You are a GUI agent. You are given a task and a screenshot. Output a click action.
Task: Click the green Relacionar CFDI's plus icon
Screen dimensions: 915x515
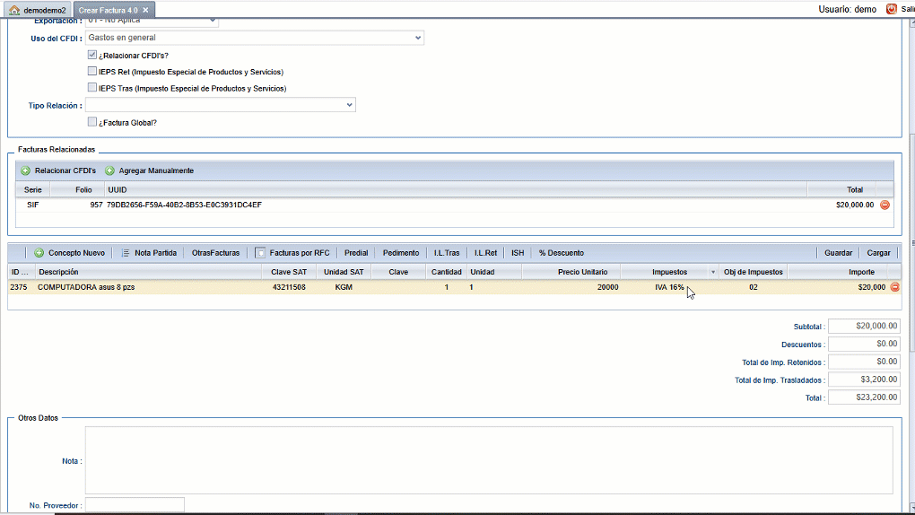click(26, 170)
